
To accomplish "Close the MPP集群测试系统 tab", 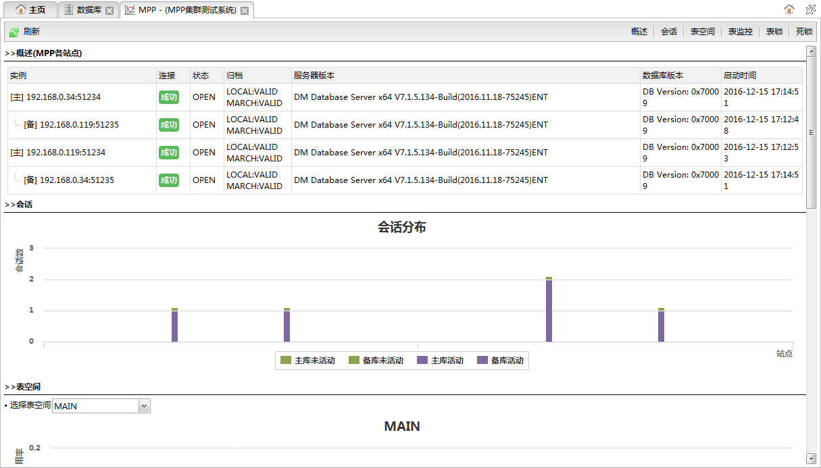I will [x=245, y=11].
